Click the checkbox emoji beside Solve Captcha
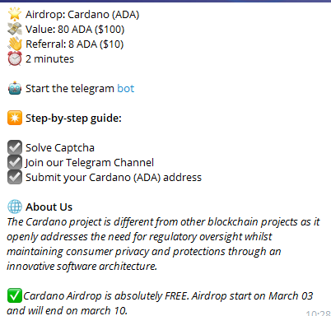331x316 pixels. pyautogui.click(x=15, y=147)
